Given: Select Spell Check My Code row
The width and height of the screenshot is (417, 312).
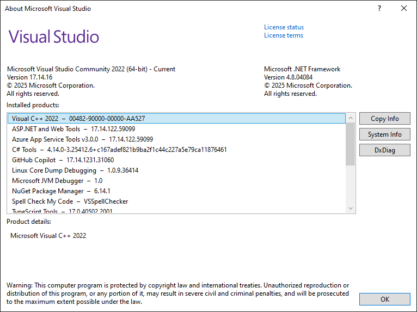Looking at the screenshot, I should (x=176, y=201).
